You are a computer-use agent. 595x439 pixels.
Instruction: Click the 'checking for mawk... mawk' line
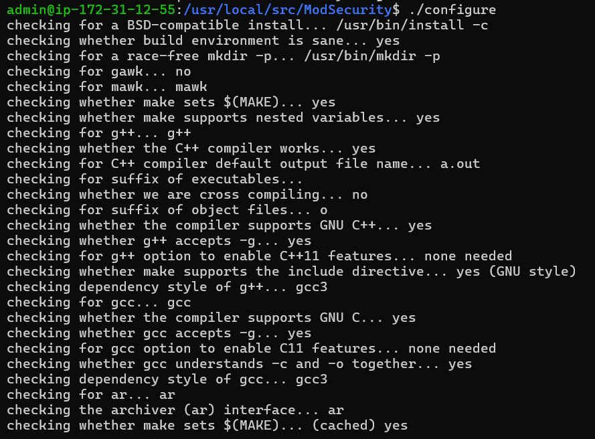107,87
